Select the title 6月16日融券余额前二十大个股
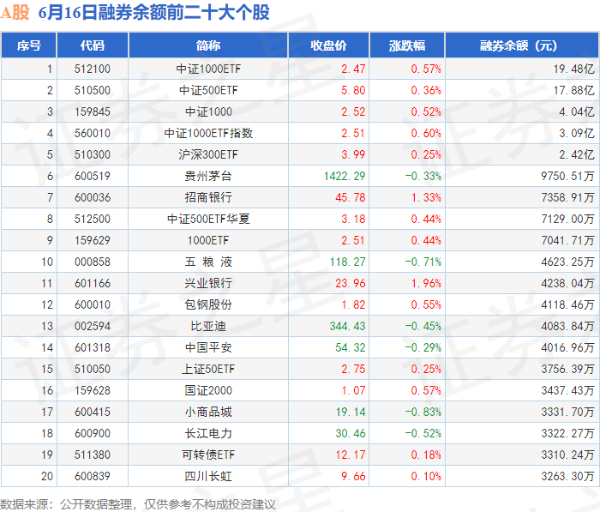 tap(154, 12)
